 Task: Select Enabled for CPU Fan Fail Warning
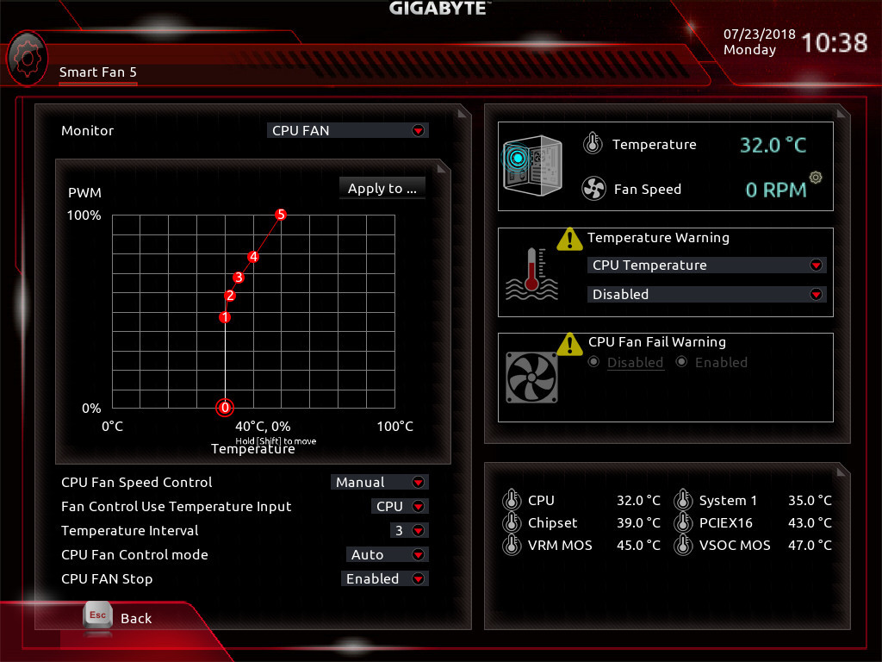pyautogui.click(x=681, y=363)
